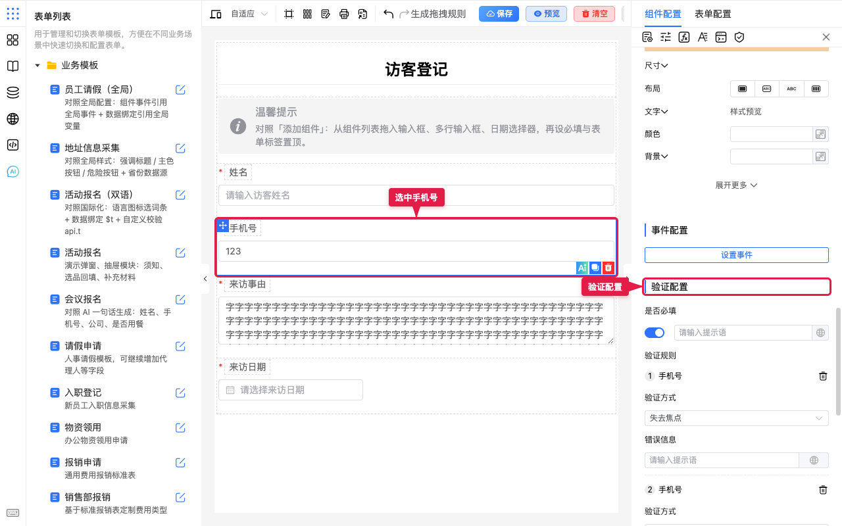Switch to the 表单配置 tab
842x526 pixels.
coord(713,14)
